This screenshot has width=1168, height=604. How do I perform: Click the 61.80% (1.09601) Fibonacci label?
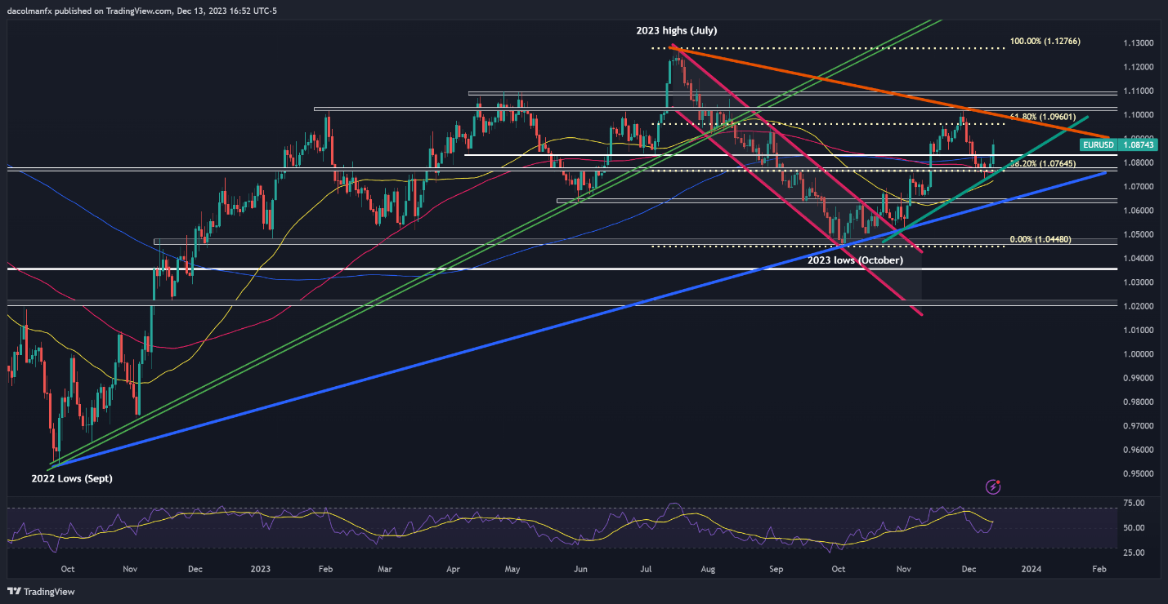coord(1042,117)
